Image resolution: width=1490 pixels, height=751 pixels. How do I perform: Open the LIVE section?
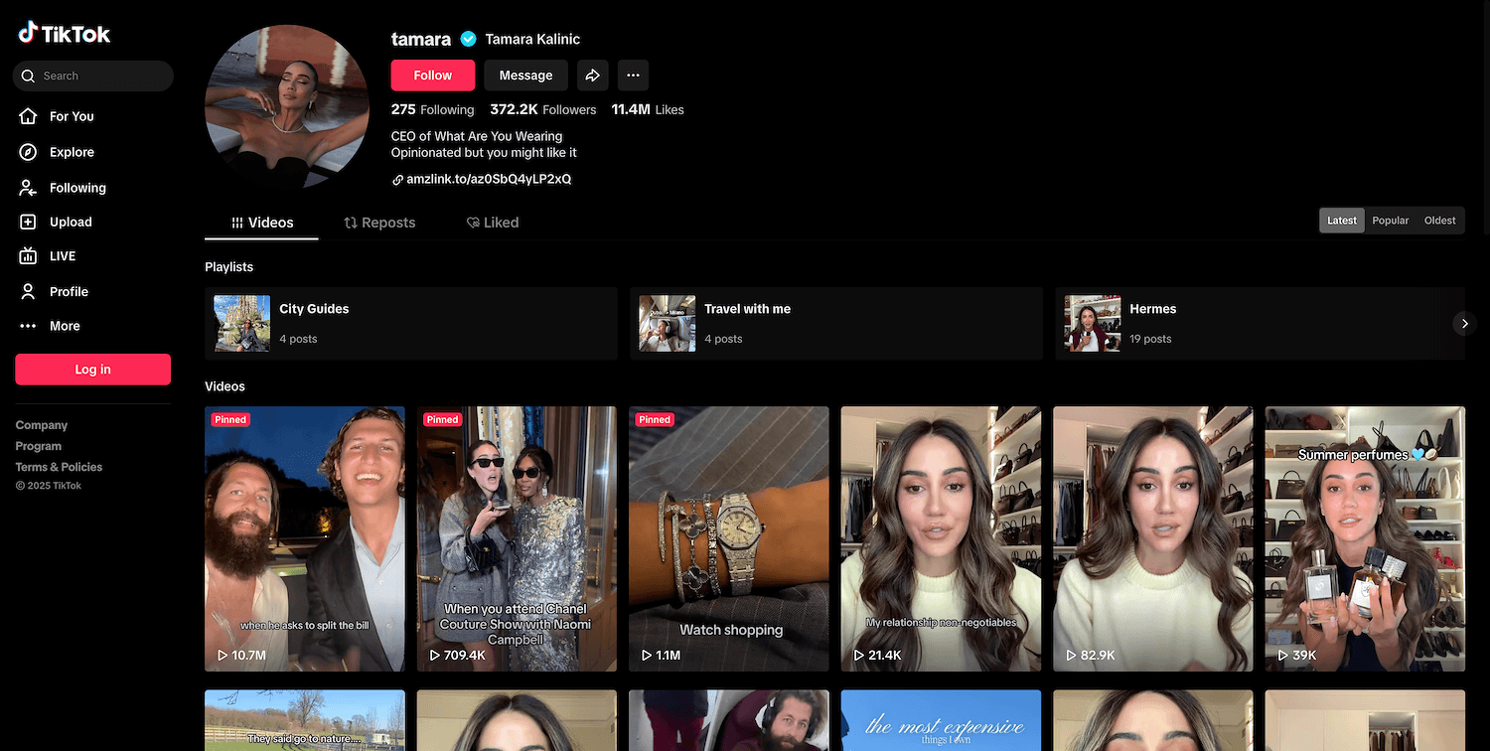pos(62,256)
